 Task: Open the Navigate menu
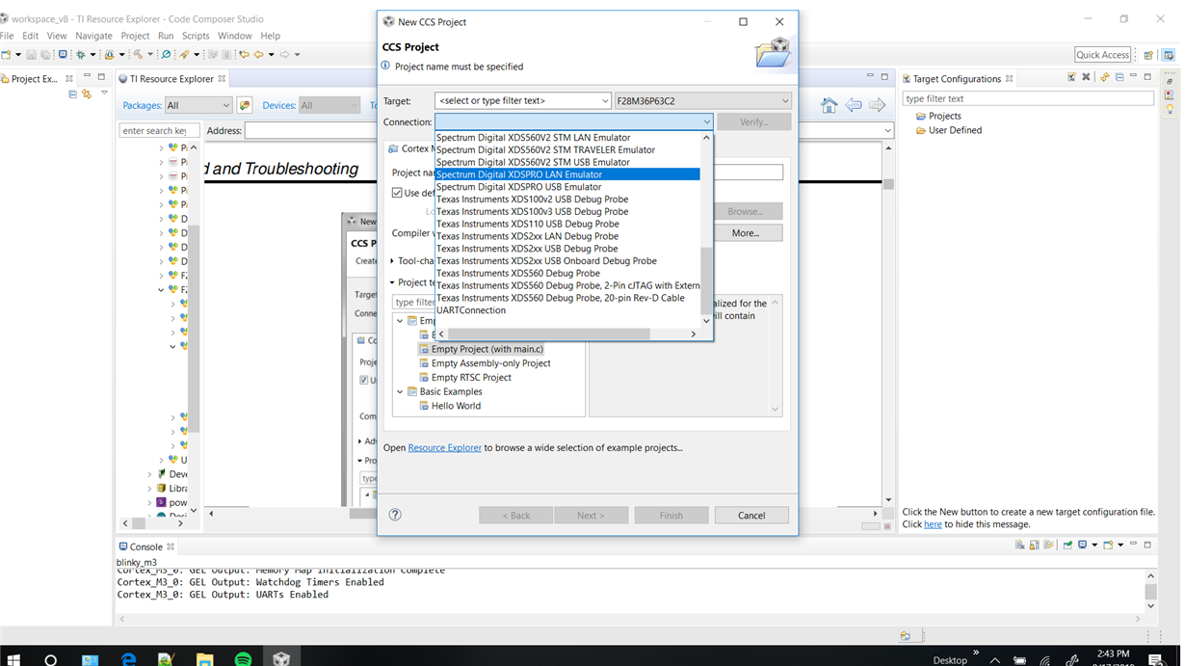click(x=93, y=36)
